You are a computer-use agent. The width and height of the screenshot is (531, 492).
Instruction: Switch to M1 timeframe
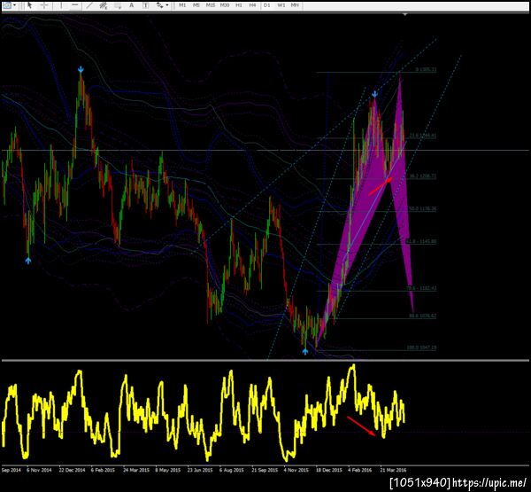182,5
